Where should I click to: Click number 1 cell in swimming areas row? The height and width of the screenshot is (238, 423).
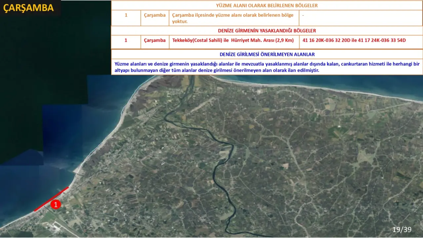point(126,15)
